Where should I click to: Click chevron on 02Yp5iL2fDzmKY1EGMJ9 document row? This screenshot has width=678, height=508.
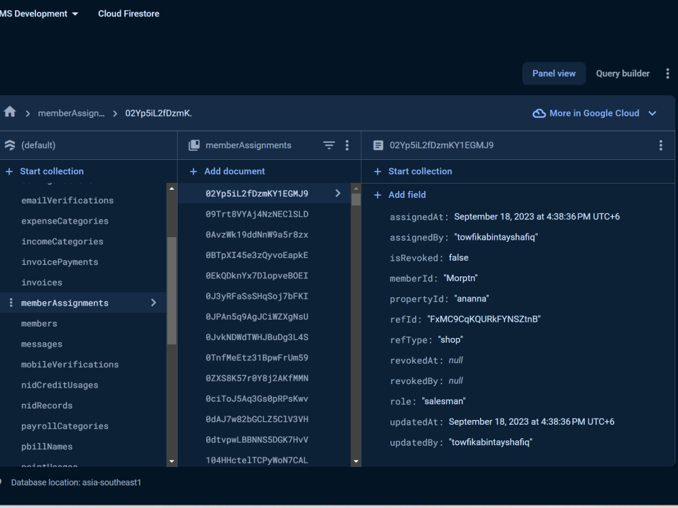(338, 193)
